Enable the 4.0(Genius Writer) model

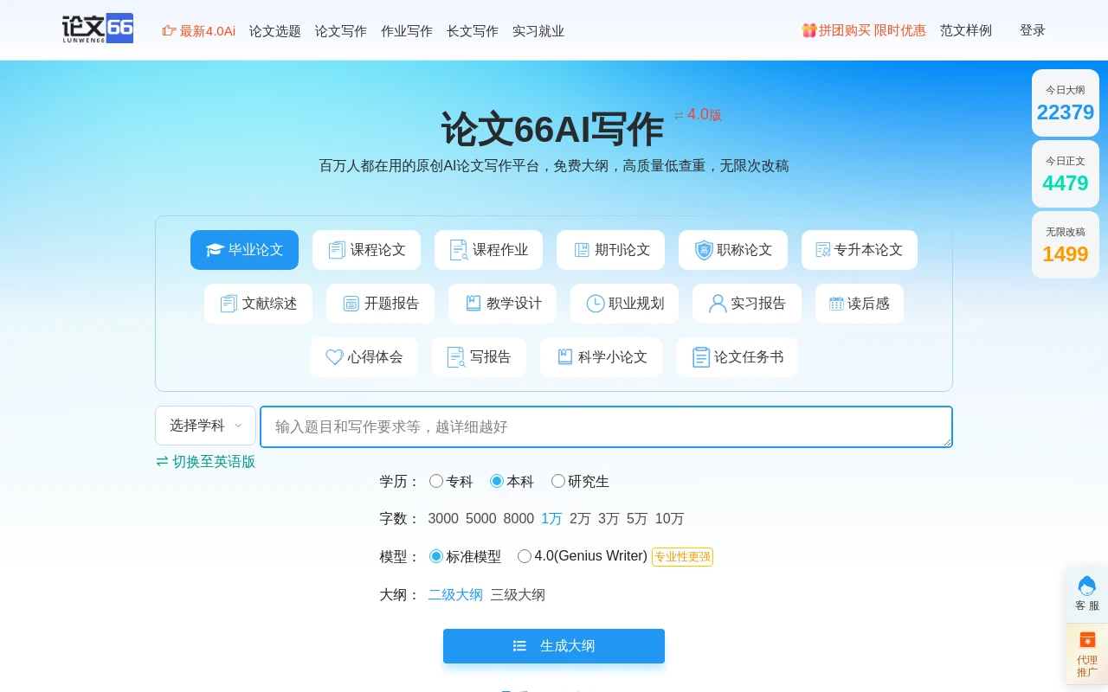tap(525, 556)
